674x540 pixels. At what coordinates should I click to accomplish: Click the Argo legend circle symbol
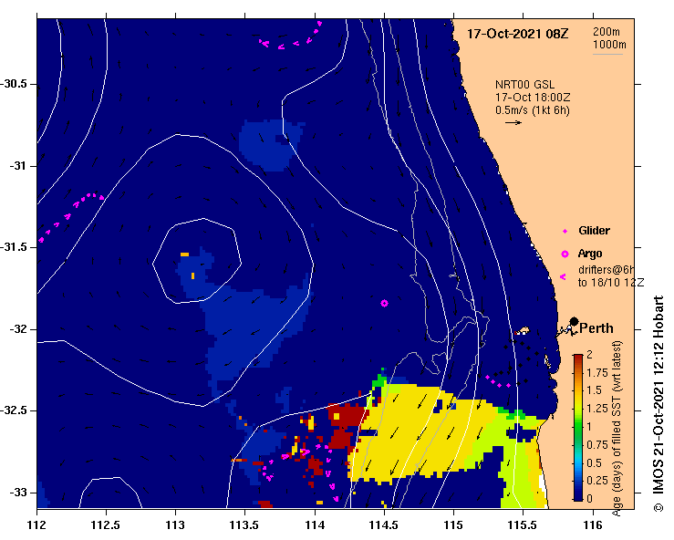pos(565,254)
